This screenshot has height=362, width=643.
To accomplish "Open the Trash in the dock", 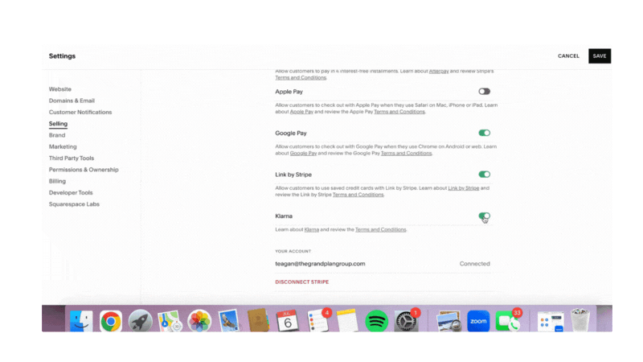I will tap(580, 320).
